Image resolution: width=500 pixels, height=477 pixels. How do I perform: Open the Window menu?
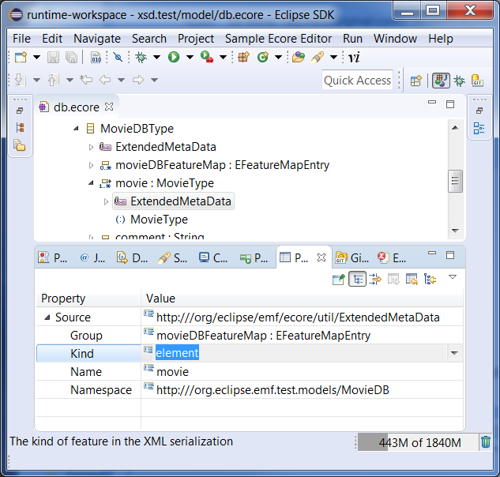pyautogui.click(x=396, y=39)
